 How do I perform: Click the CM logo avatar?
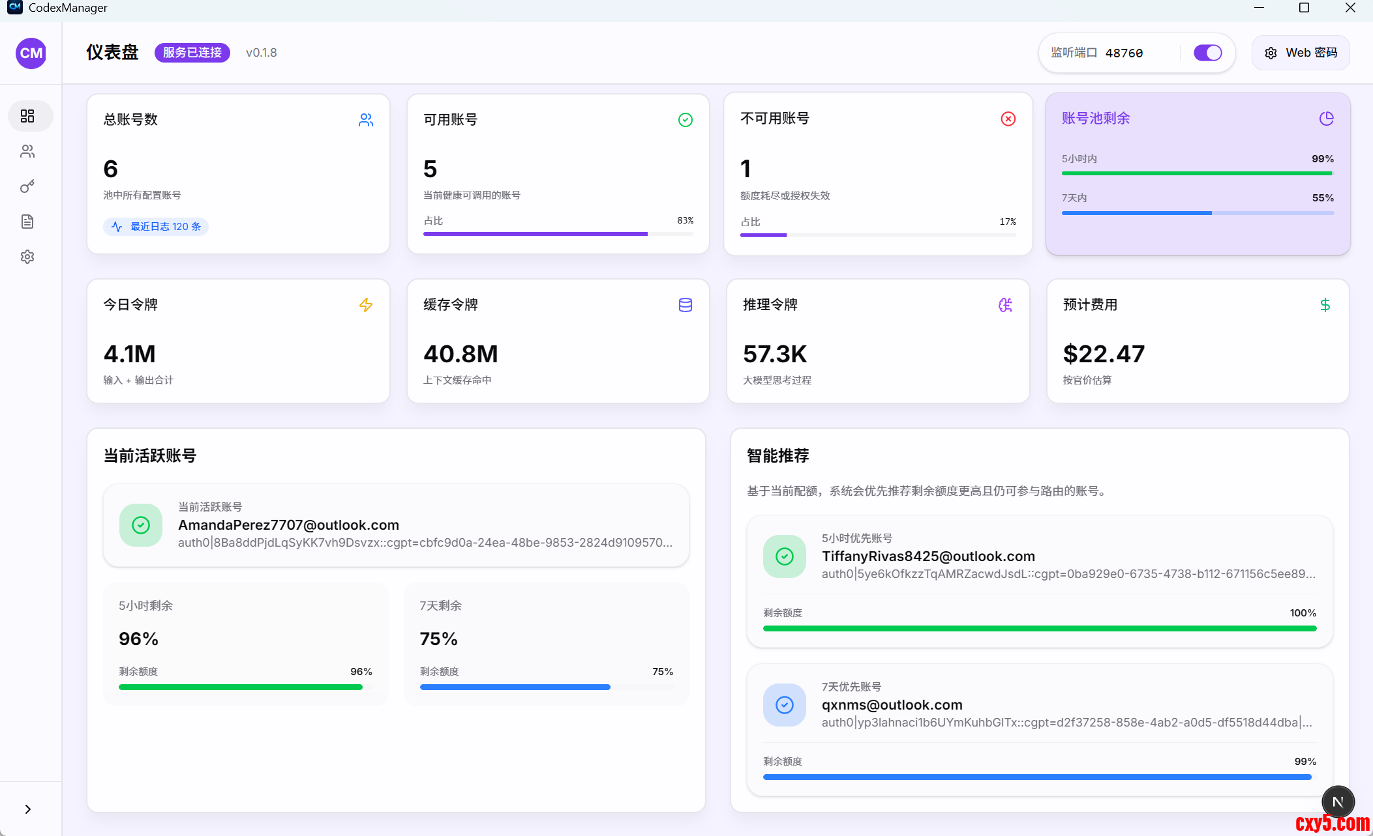31,53
